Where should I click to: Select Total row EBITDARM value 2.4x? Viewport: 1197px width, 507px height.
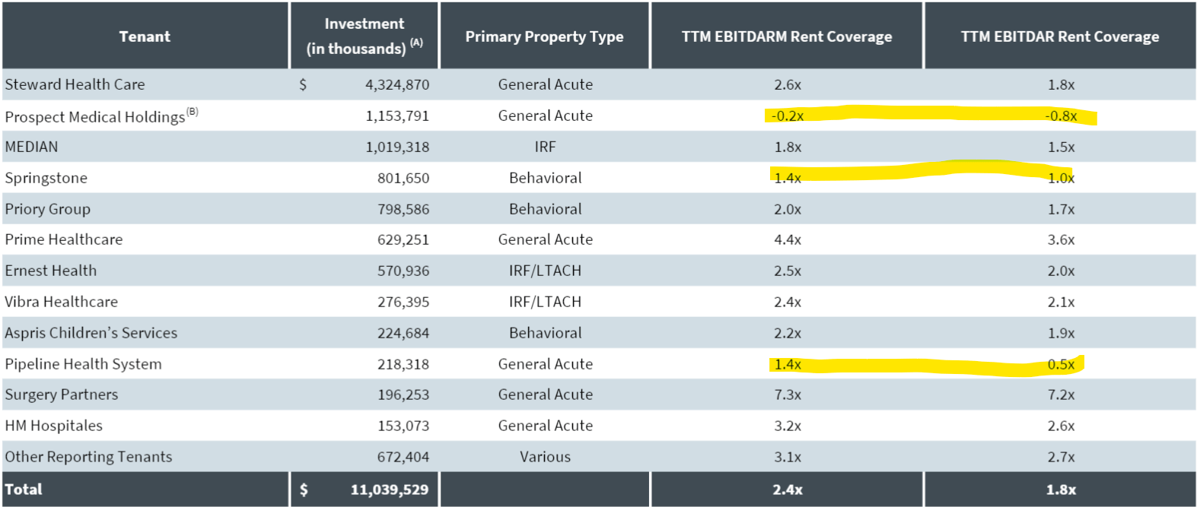(x=788, y=490)
